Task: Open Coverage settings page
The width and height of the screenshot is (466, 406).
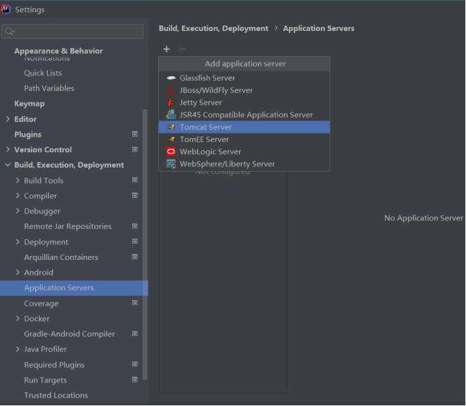Action: pyautogui.click(x=41, y=304)
